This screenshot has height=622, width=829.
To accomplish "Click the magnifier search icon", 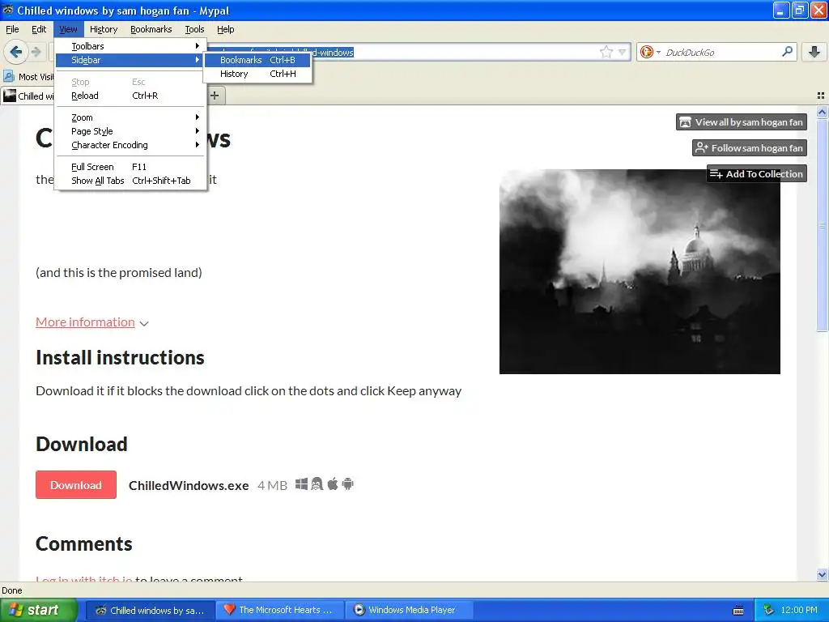I will (787, 52).
